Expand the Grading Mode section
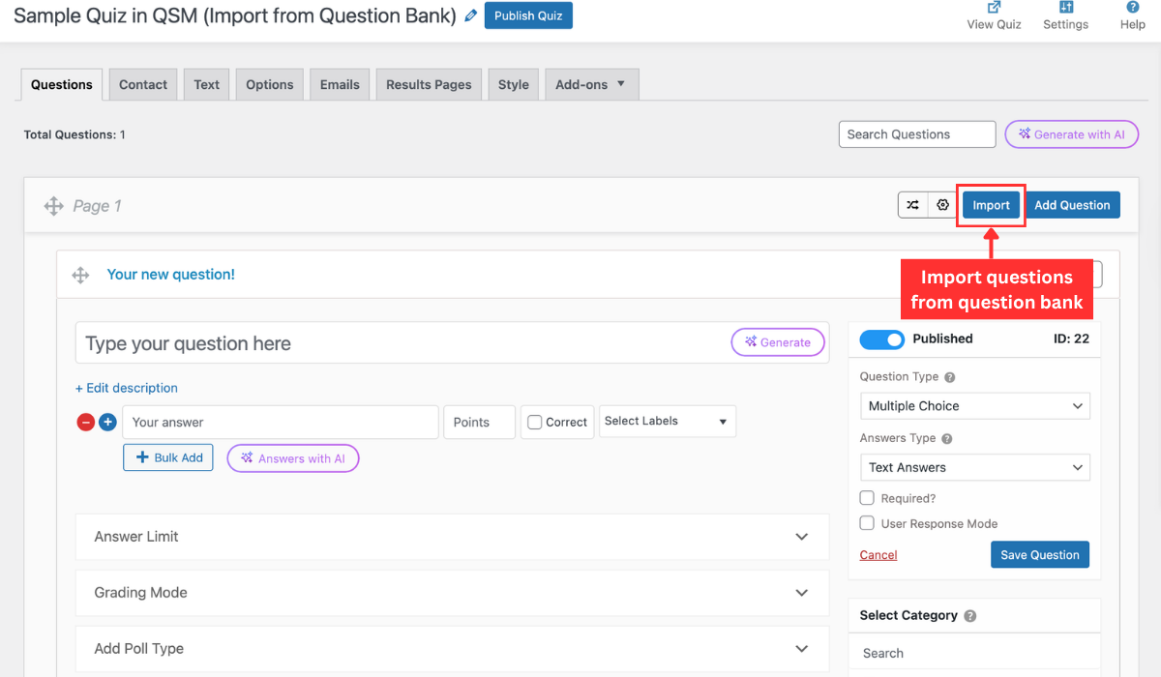This screenshot has height=677, width=1161. 452,592
